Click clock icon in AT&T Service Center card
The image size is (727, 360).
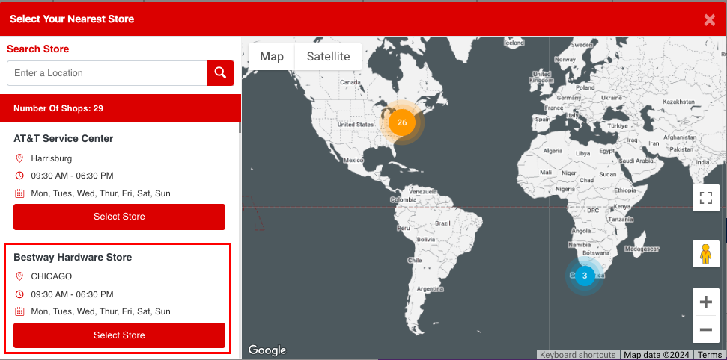pyautogui.click(x=19, y=176)
